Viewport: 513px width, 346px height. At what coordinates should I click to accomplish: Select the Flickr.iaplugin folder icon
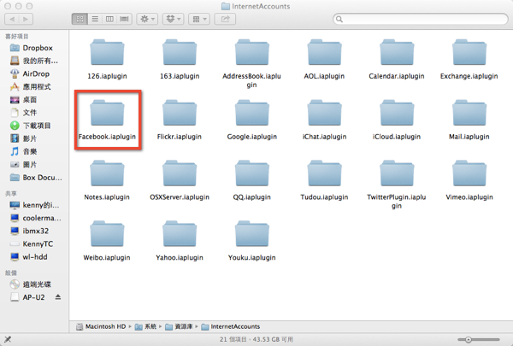[180, 113]
